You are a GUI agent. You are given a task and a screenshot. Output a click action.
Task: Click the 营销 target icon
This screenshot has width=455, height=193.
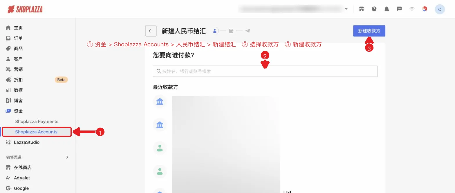[x=8, y=69]
